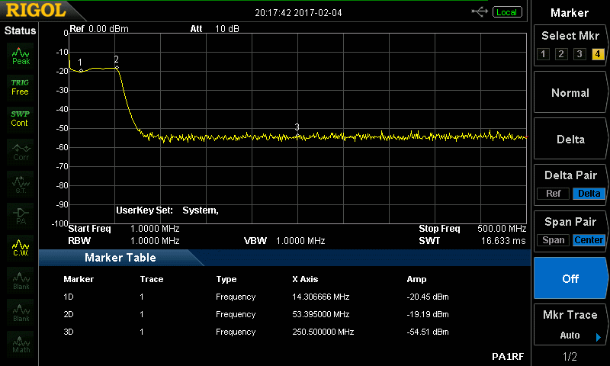Turn the marker Off

click(570, 278)
